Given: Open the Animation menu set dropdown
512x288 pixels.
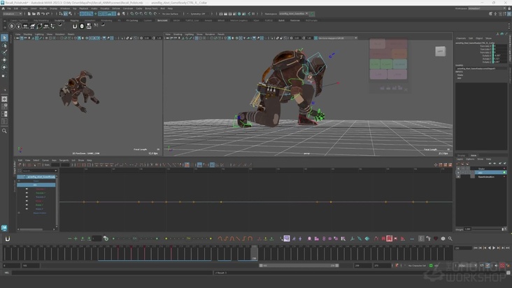Looking at the screenshot, I should click(x=13, y=14).
